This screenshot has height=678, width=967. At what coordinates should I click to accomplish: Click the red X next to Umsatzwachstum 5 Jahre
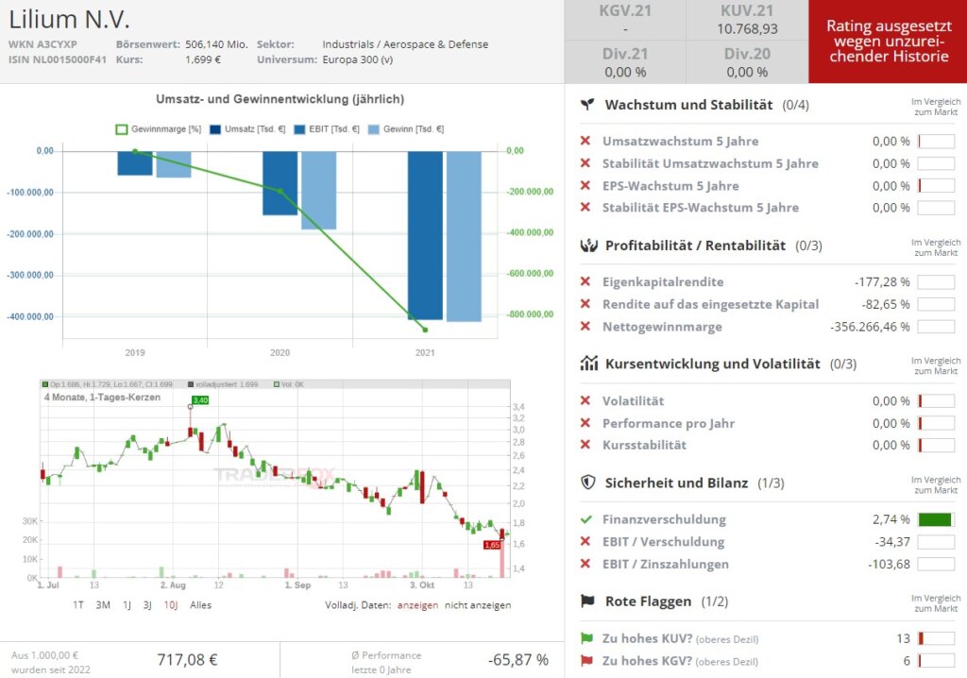click(585, 141)
